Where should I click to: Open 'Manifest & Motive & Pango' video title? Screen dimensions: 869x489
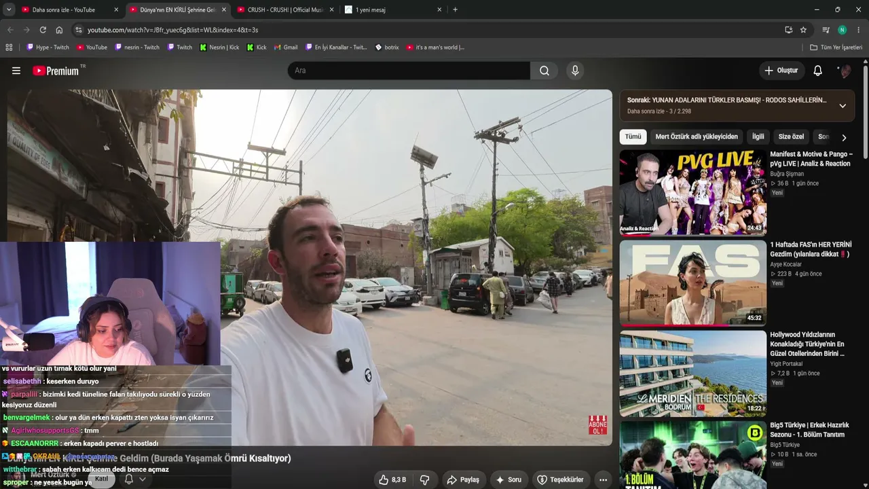coord(811,159)
